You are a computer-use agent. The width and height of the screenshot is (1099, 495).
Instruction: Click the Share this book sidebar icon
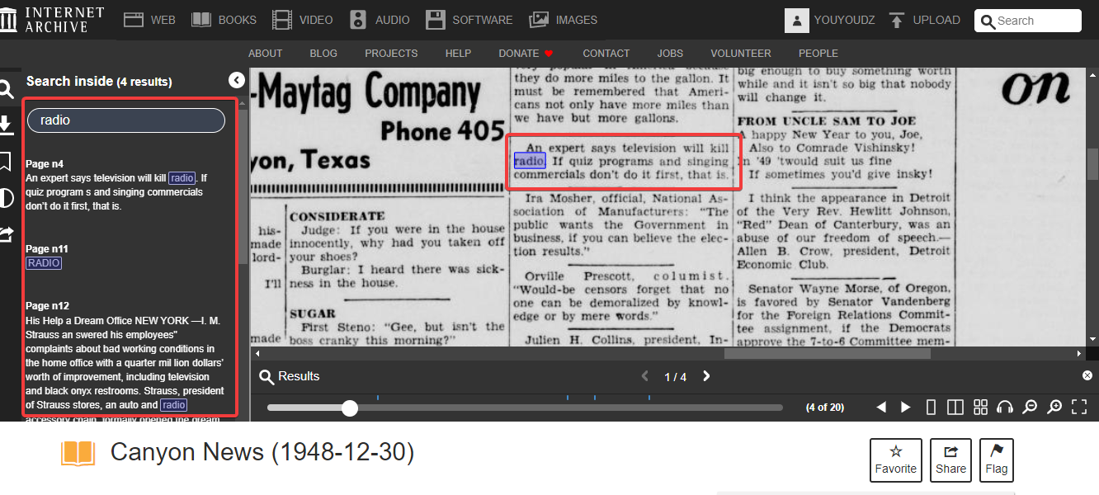(x=6, y=234)
